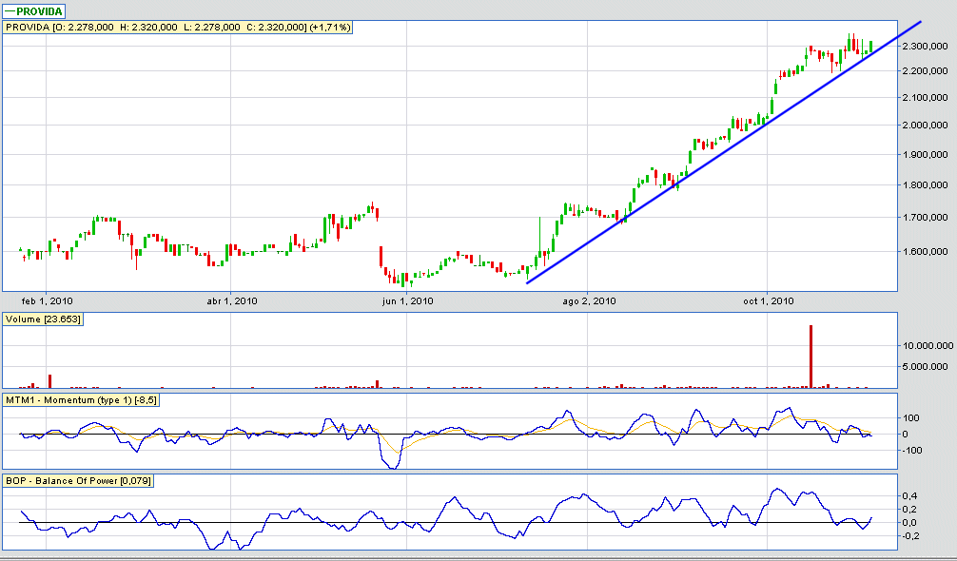Screen dimensions: 957x561
Task: Select the last green candle on price chart
Action: tap(870, 46)
